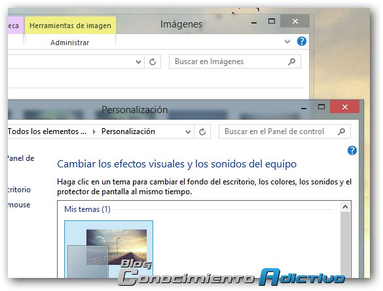Open address history dropdown in Imágenes window
This screenshot has height=291, width=383.
(x=139, y=62)
